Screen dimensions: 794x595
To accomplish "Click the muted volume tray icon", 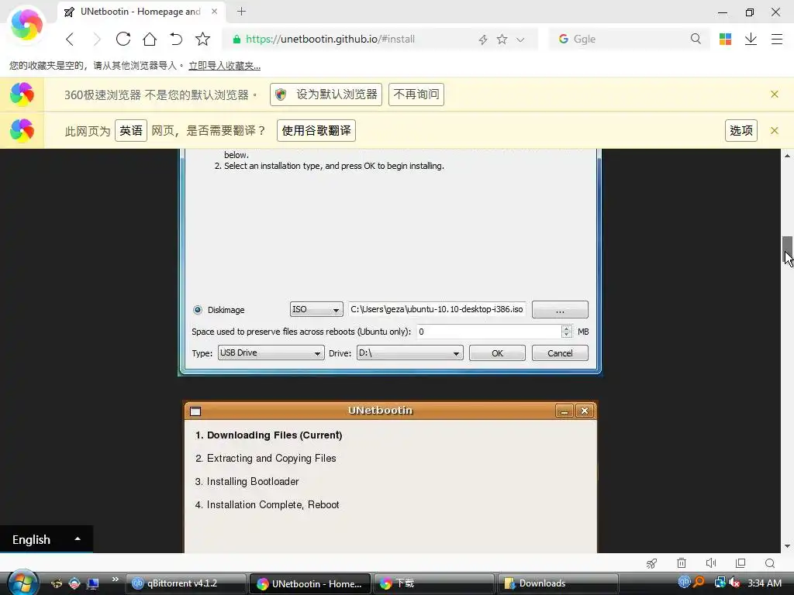I will [734, 583].
